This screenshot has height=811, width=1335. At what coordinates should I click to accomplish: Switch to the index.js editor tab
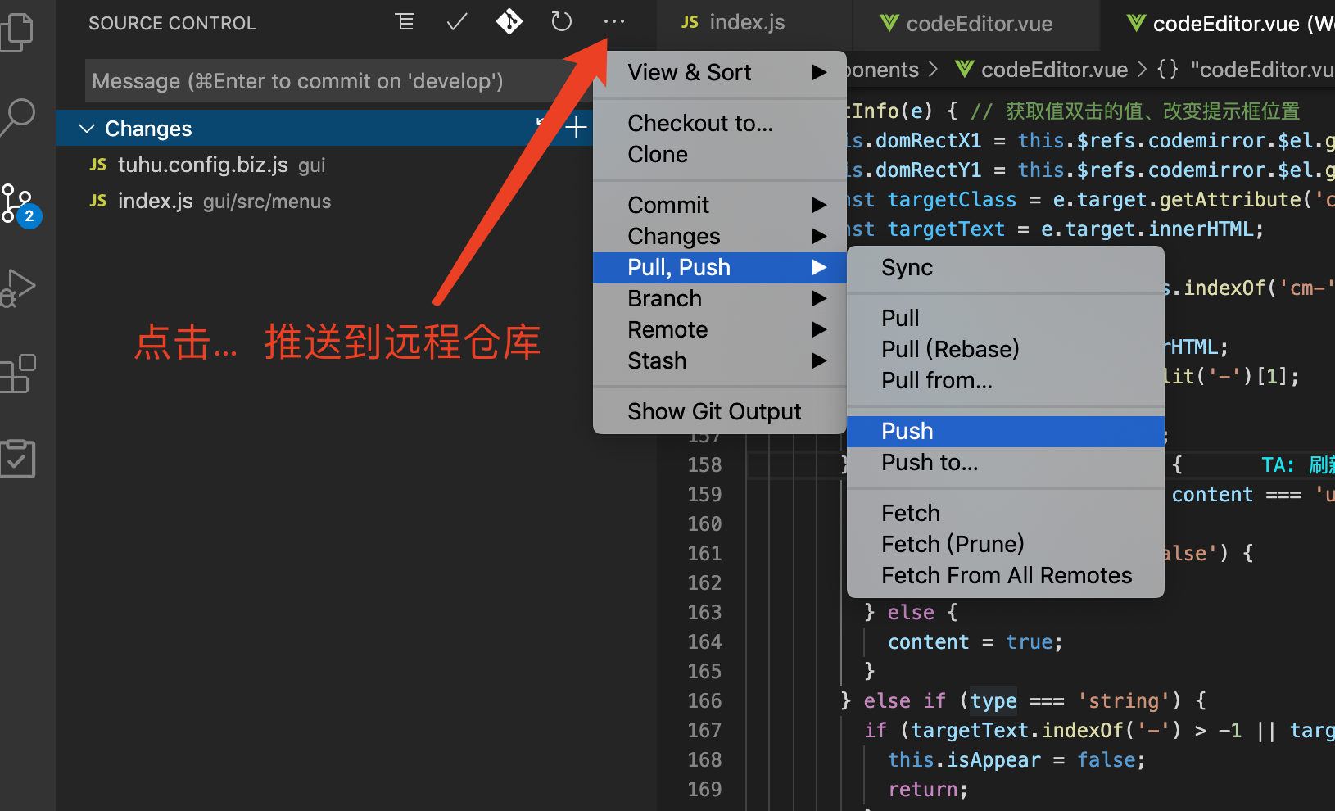click(x=748, y=22)
